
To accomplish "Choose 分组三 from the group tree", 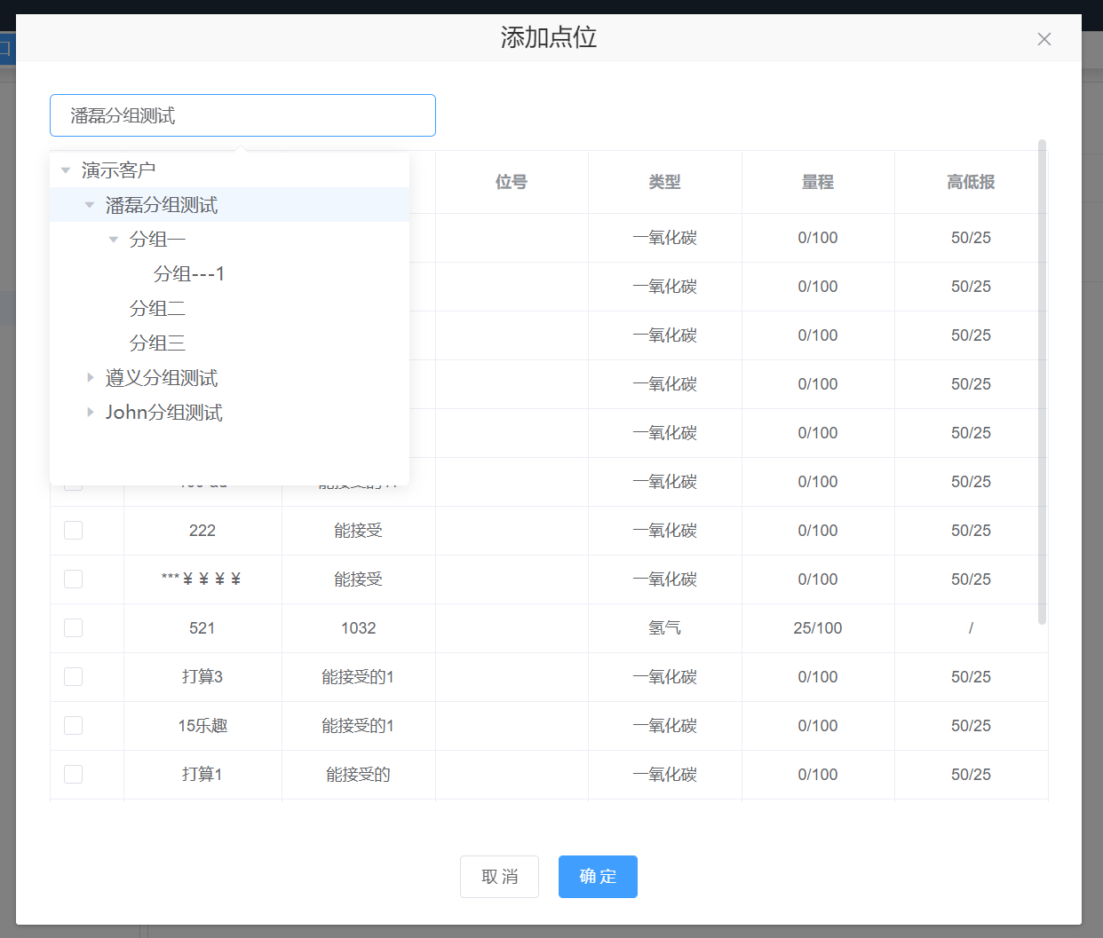I will (157, 343).
